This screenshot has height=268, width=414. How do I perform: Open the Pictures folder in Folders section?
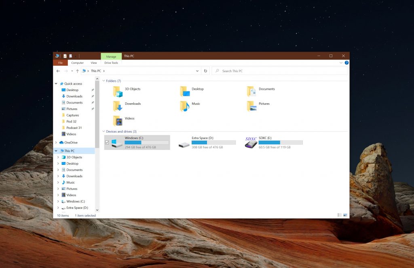click(251, 106)
